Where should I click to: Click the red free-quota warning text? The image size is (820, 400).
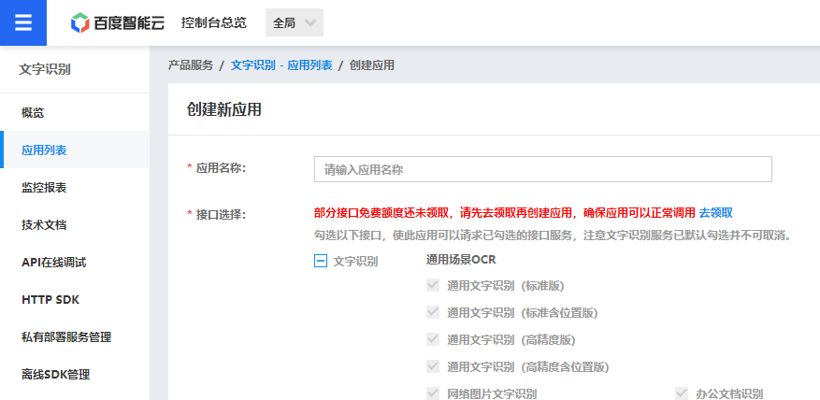(x=505, y=213)
